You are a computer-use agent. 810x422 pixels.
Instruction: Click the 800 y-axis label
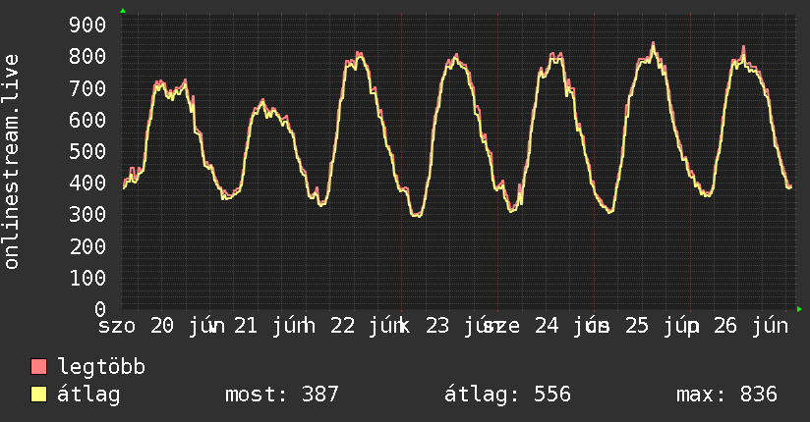point(87,56)
